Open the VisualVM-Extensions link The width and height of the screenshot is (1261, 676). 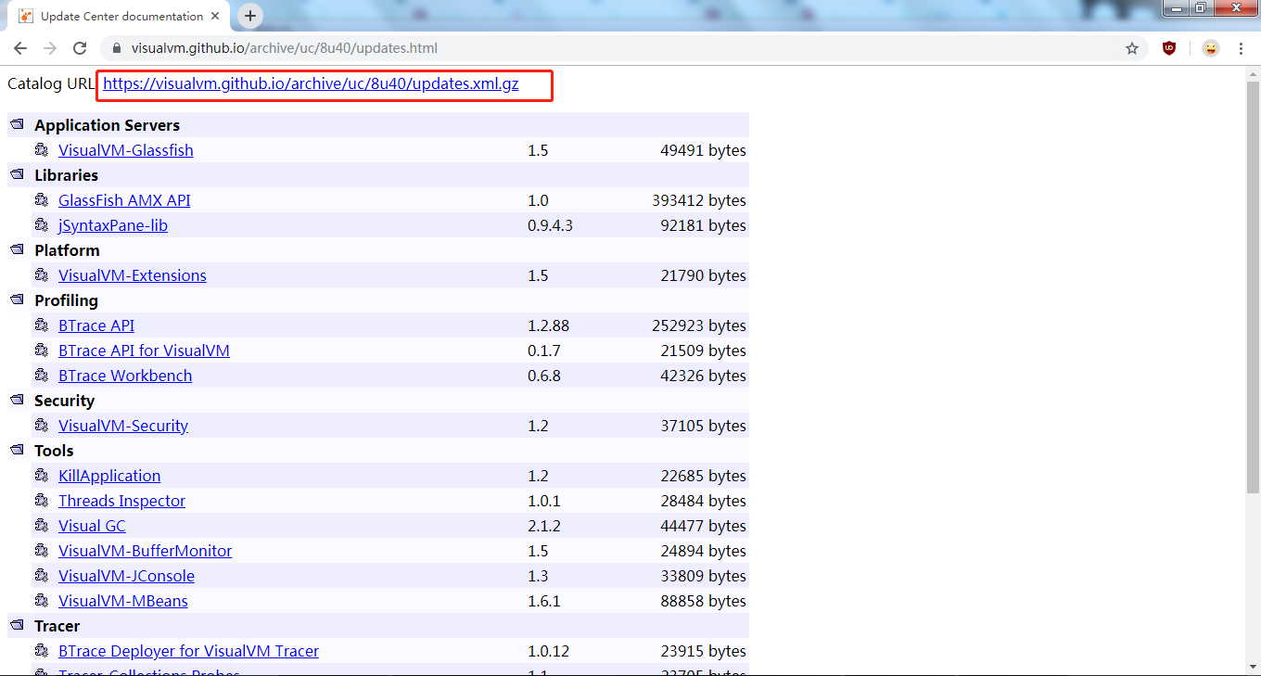pyautogui.click(x=133, y=275)
